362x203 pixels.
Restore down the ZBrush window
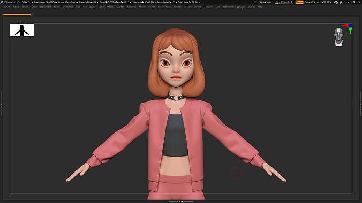(353, 2)
